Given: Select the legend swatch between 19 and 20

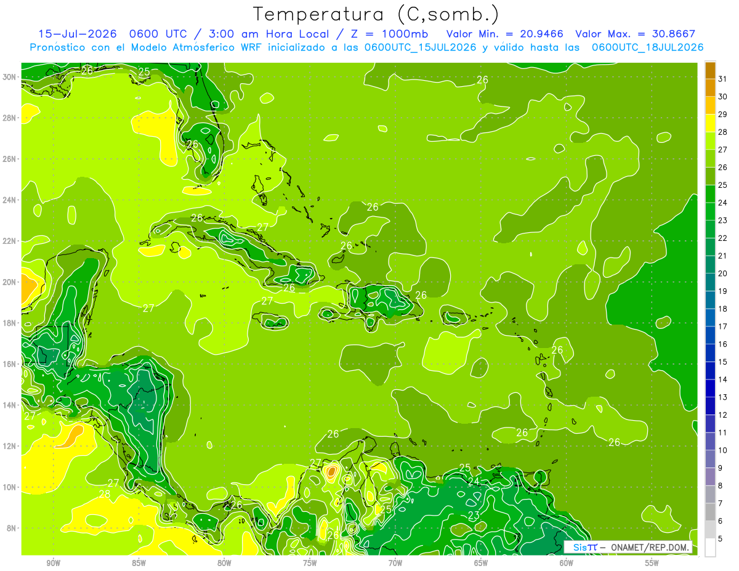Looking at the screenshot, I should pyautogui.click(x=710, y=281).
